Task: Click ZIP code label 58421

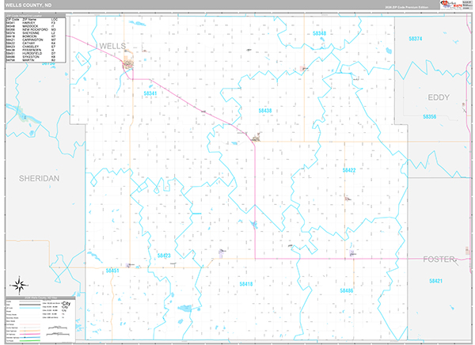Action: click(435, 281)
